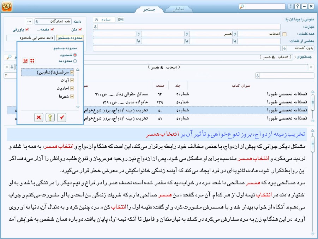The width and height of the screenshot is (318, 239).
Task: Click the title bar search input field
Action: [265, 6]
